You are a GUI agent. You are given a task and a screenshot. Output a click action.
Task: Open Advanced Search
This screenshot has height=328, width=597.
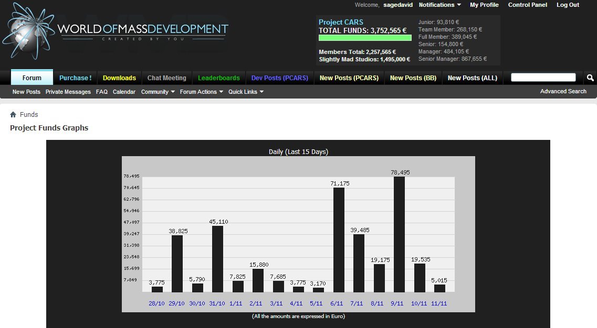(x=563, y=91)
